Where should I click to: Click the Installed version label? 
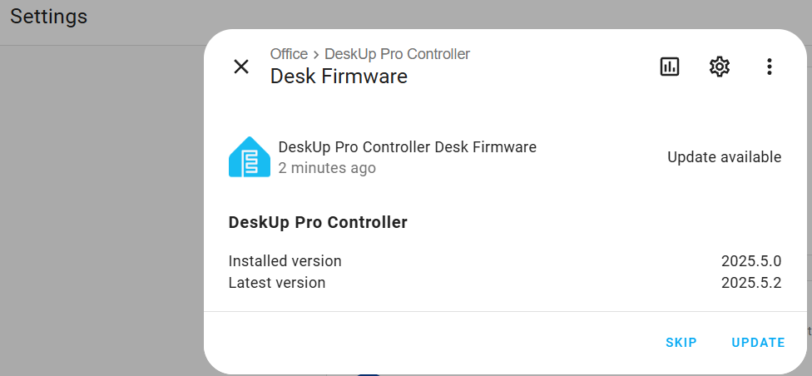(x=285, y=260)
